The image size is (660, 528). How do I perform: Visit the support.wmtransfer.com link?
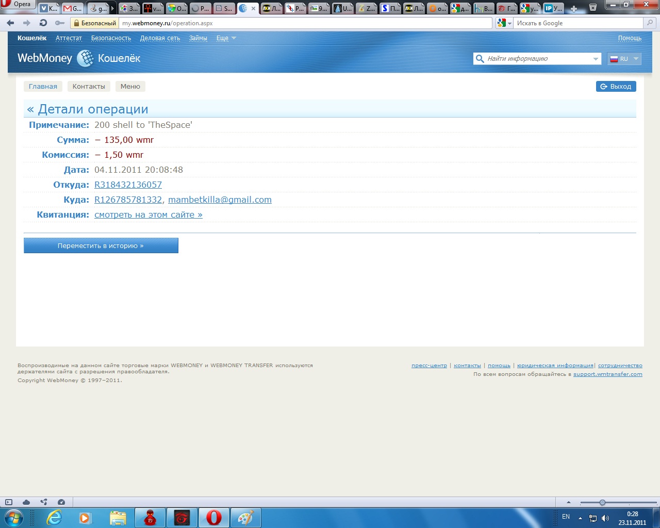click(x=608, y=374)
